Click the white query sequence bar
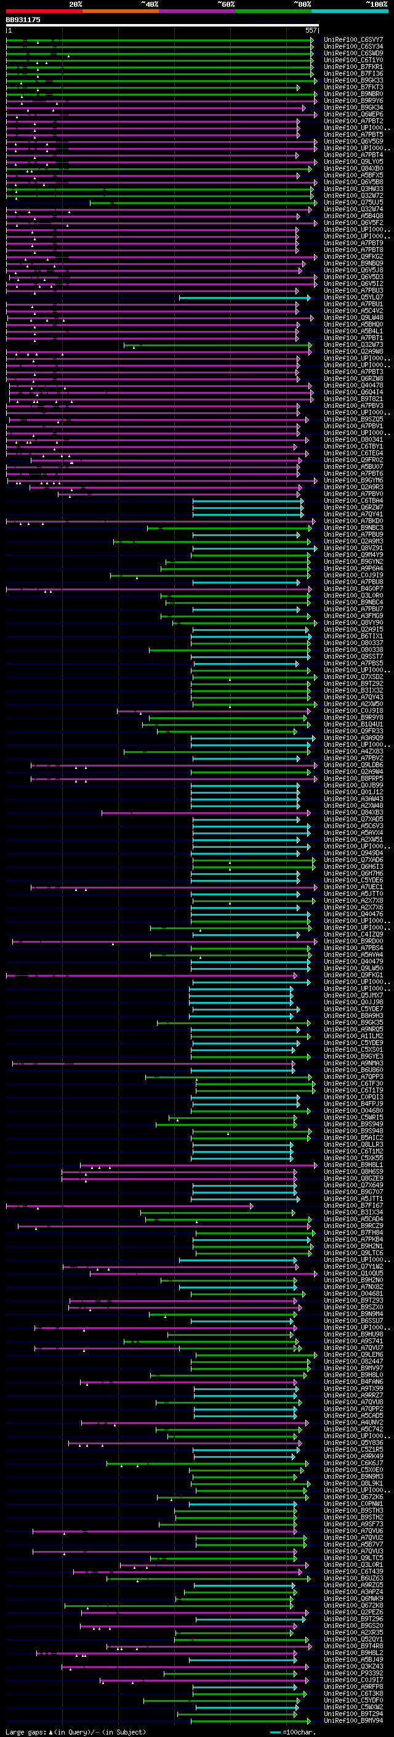Image resolution: width=394 pixels, height=1737 pixels. [x=162, y=25]
